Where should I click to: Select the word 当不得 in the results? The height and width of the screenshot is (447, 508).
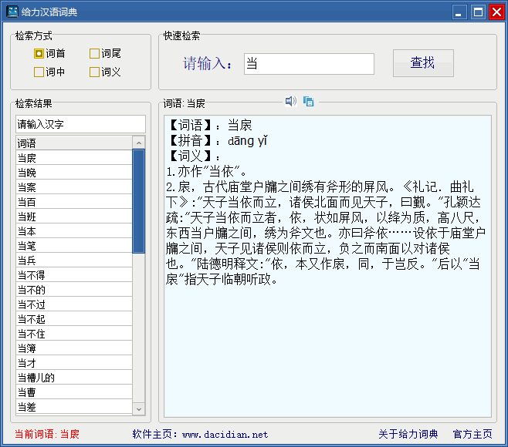[74, 275]
